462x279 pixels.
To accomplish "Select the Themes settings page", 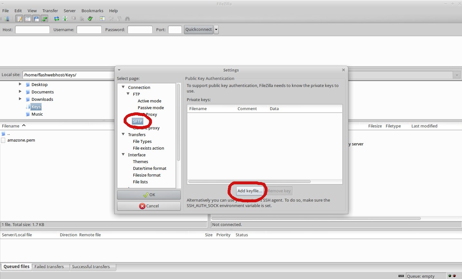I will 140,161.
